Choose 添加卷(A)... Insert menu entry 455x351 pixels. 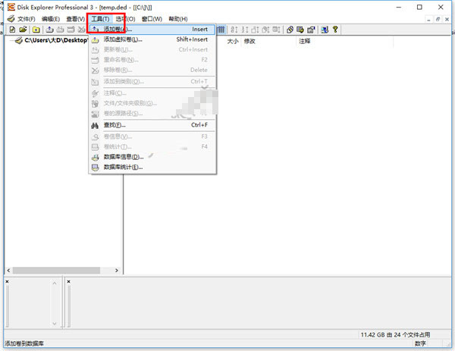(x=152, y=30)
